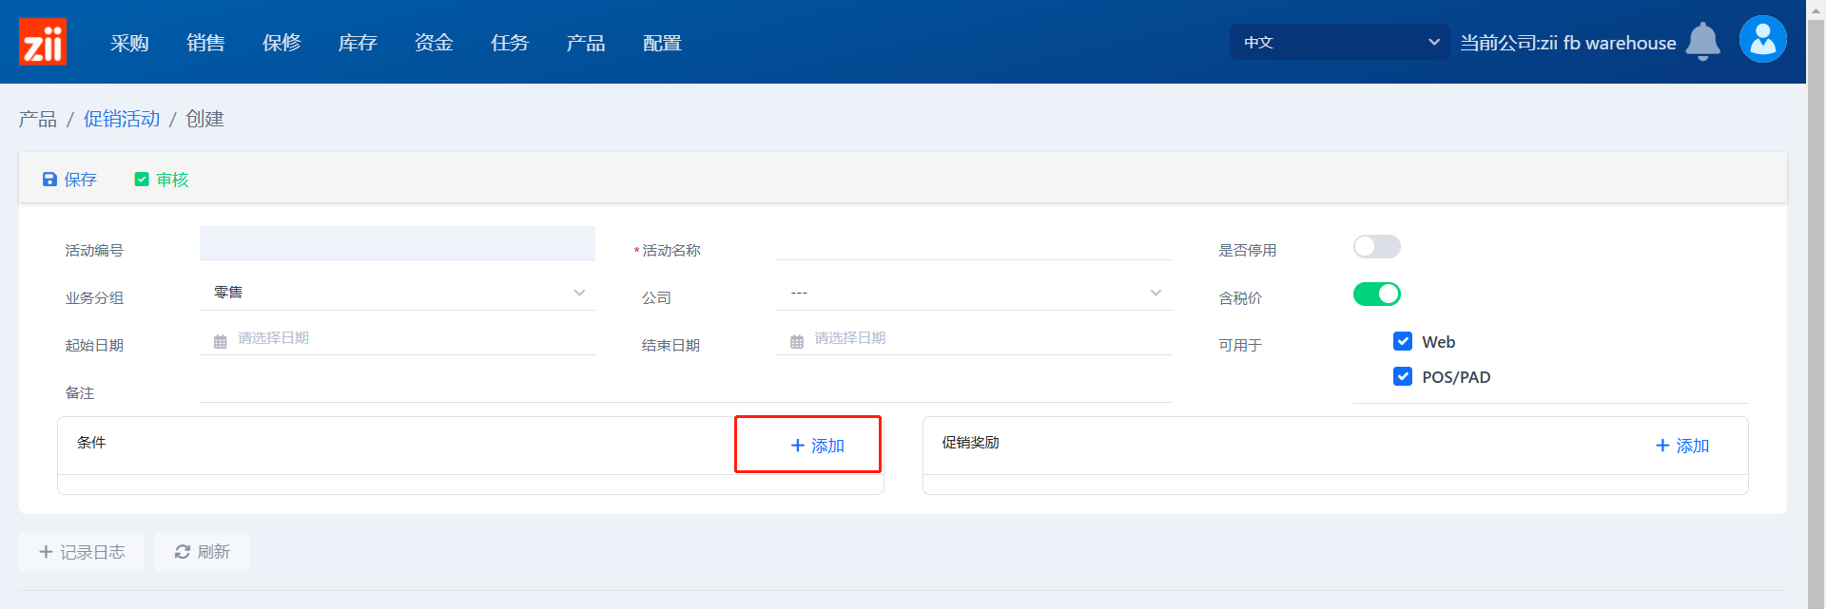Expand the 业务分组 dropdown
The width and height of the screenshot is (1826, 609).
tap(398, 293)
